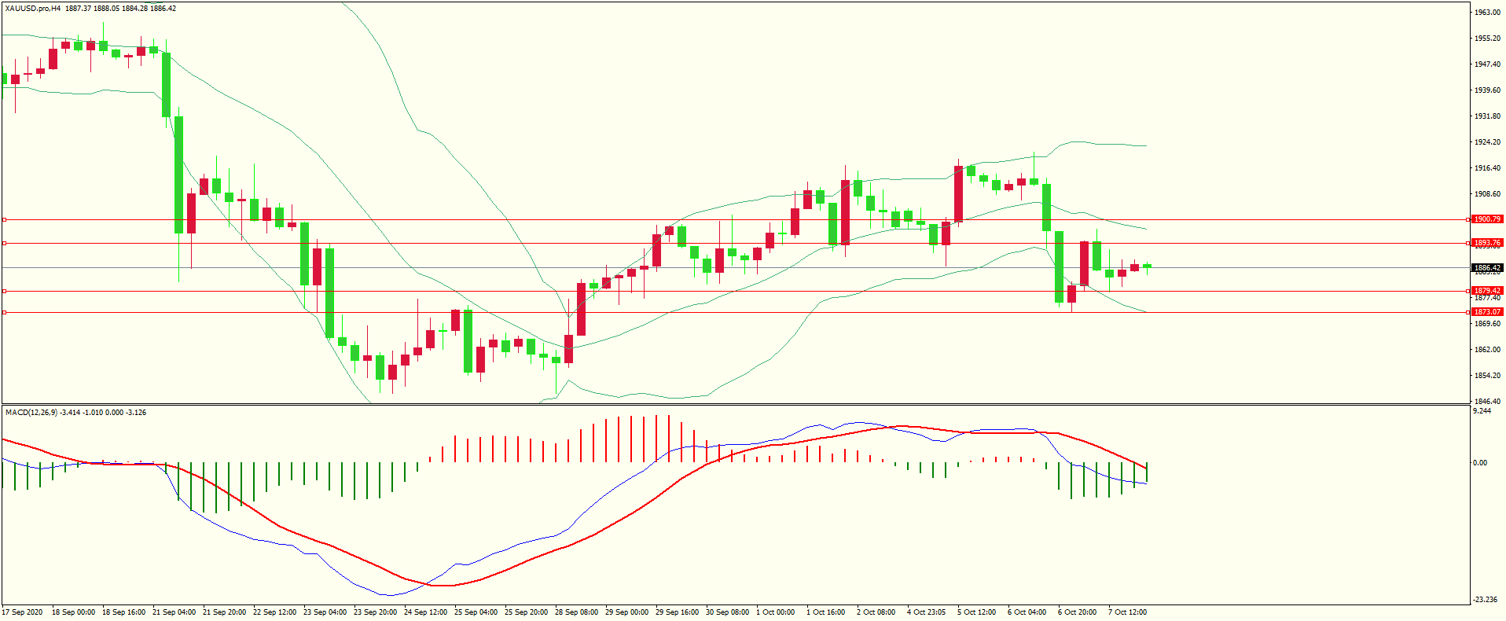Click the 9.244 MACD scale value
Viewport: 1506px width, 621px height.
click(1482, 411)
